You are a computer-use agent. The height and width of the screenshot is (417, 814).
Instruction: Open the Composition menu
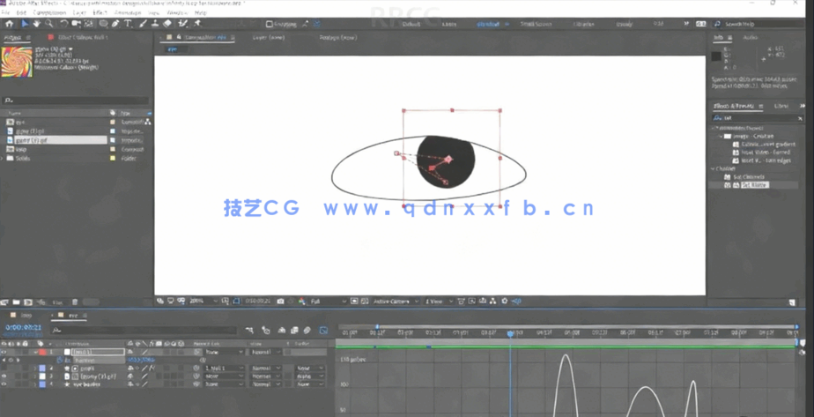tap(49, 12)
